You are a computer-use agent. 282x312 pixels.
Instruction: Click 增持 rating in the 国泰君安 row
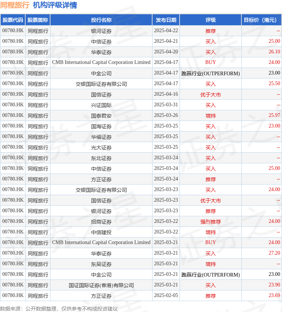click(211, 116)
